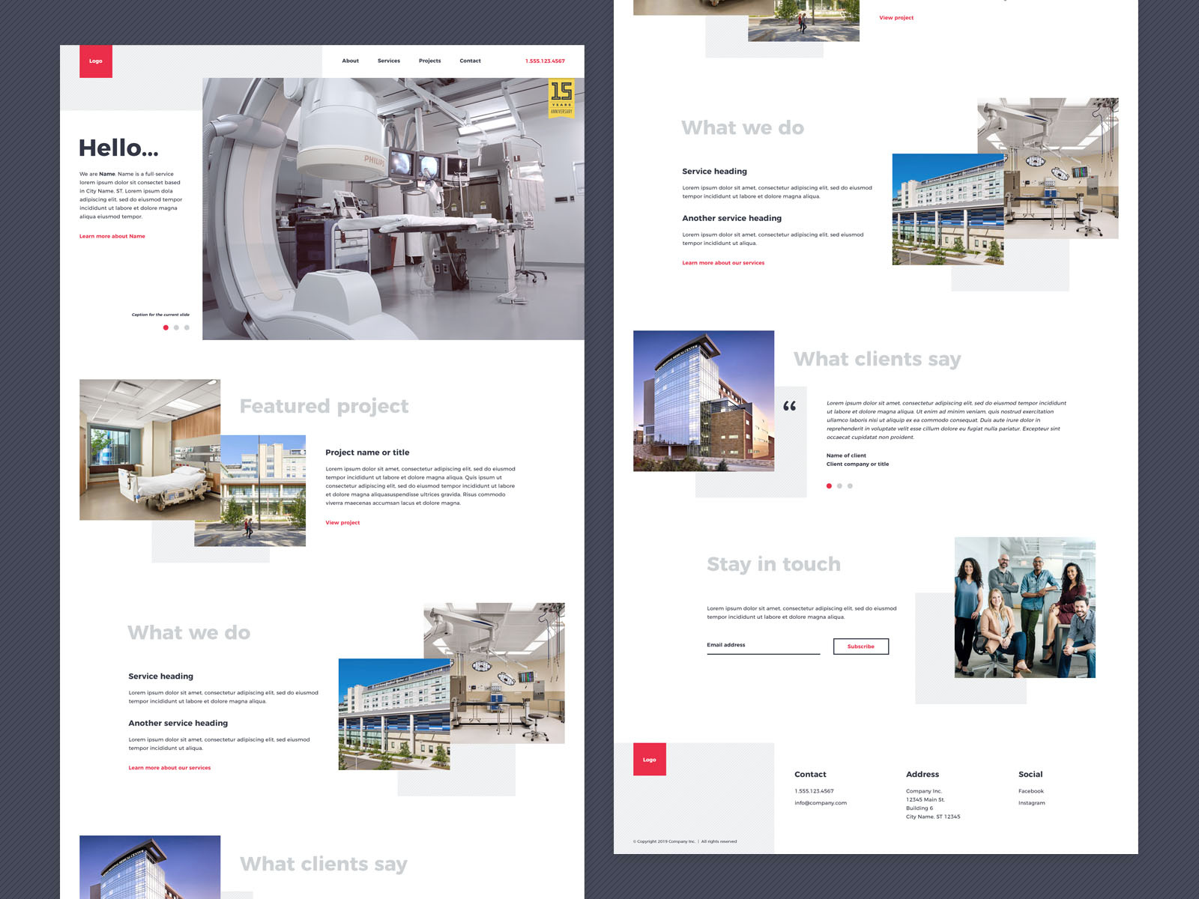The height and width of the screenshot is (899, 1199).
Task: Click the Facebook link in the footer
Action: [1030, 790]
